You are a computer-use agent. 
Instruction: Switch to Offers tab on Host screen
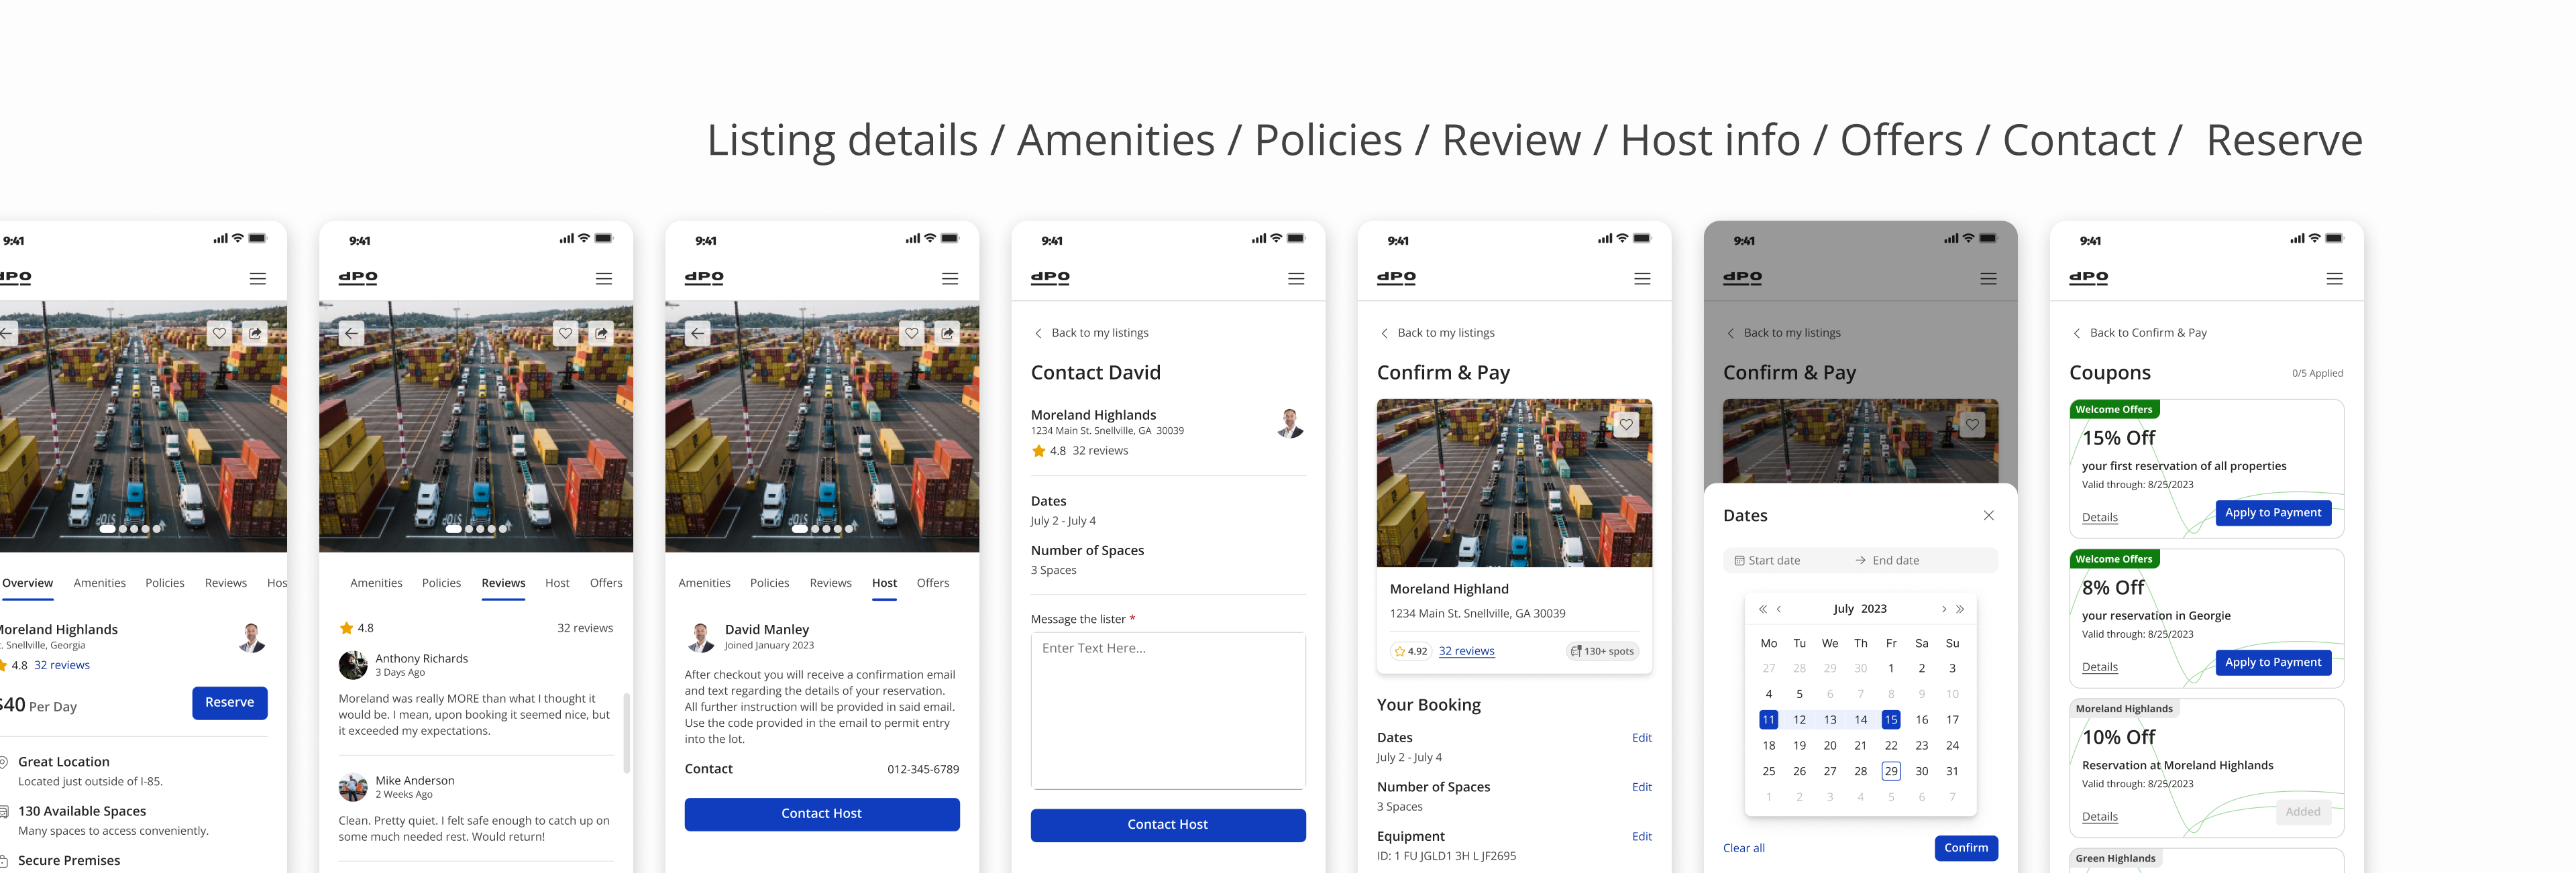[x=932, y=583]
